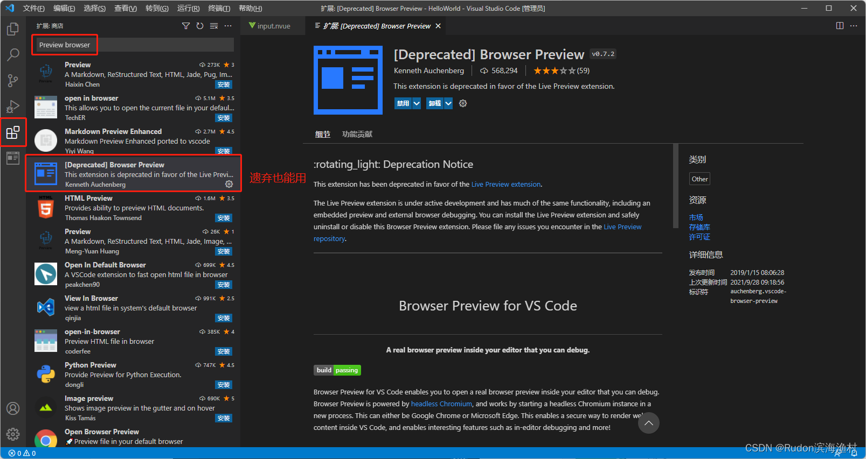
Task: Open the Live Preview extension link
Action: pos(506,184)
